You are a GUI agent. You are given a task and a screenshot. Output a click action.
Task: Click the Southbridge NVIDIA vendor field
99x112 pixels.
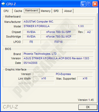click(31, 36)
